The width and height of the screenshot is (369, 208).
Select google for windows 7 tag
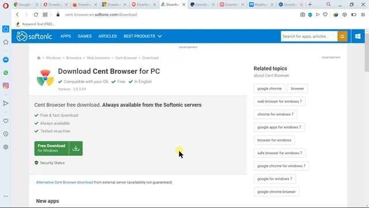click(x=275, y=179)
